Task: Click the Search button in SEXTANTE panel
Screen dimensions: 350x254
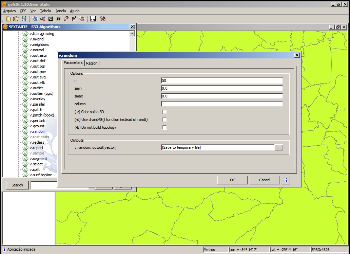Action: (x=17, y=185)
